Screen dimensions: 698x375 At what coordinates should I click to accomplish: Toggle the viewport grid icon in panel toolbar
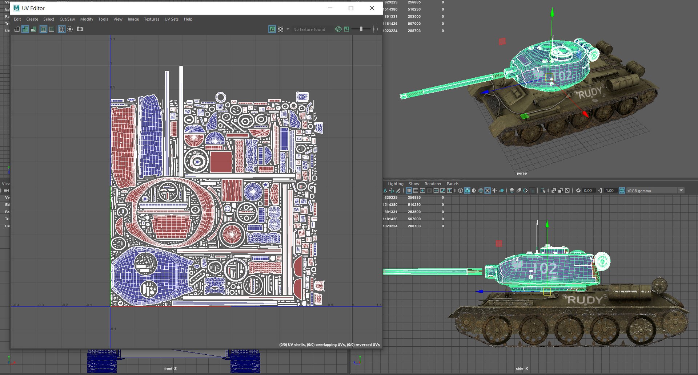(409, 191)
